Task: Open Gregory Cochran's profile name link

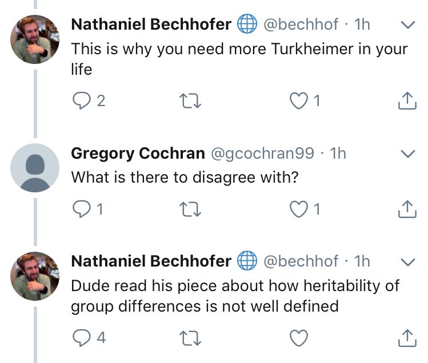Action: click(138, 154)
